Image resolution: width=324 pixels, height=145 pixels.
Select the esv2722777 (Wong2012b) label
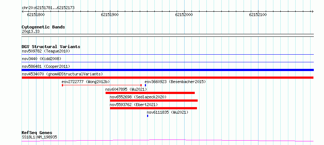click(86, 82)
